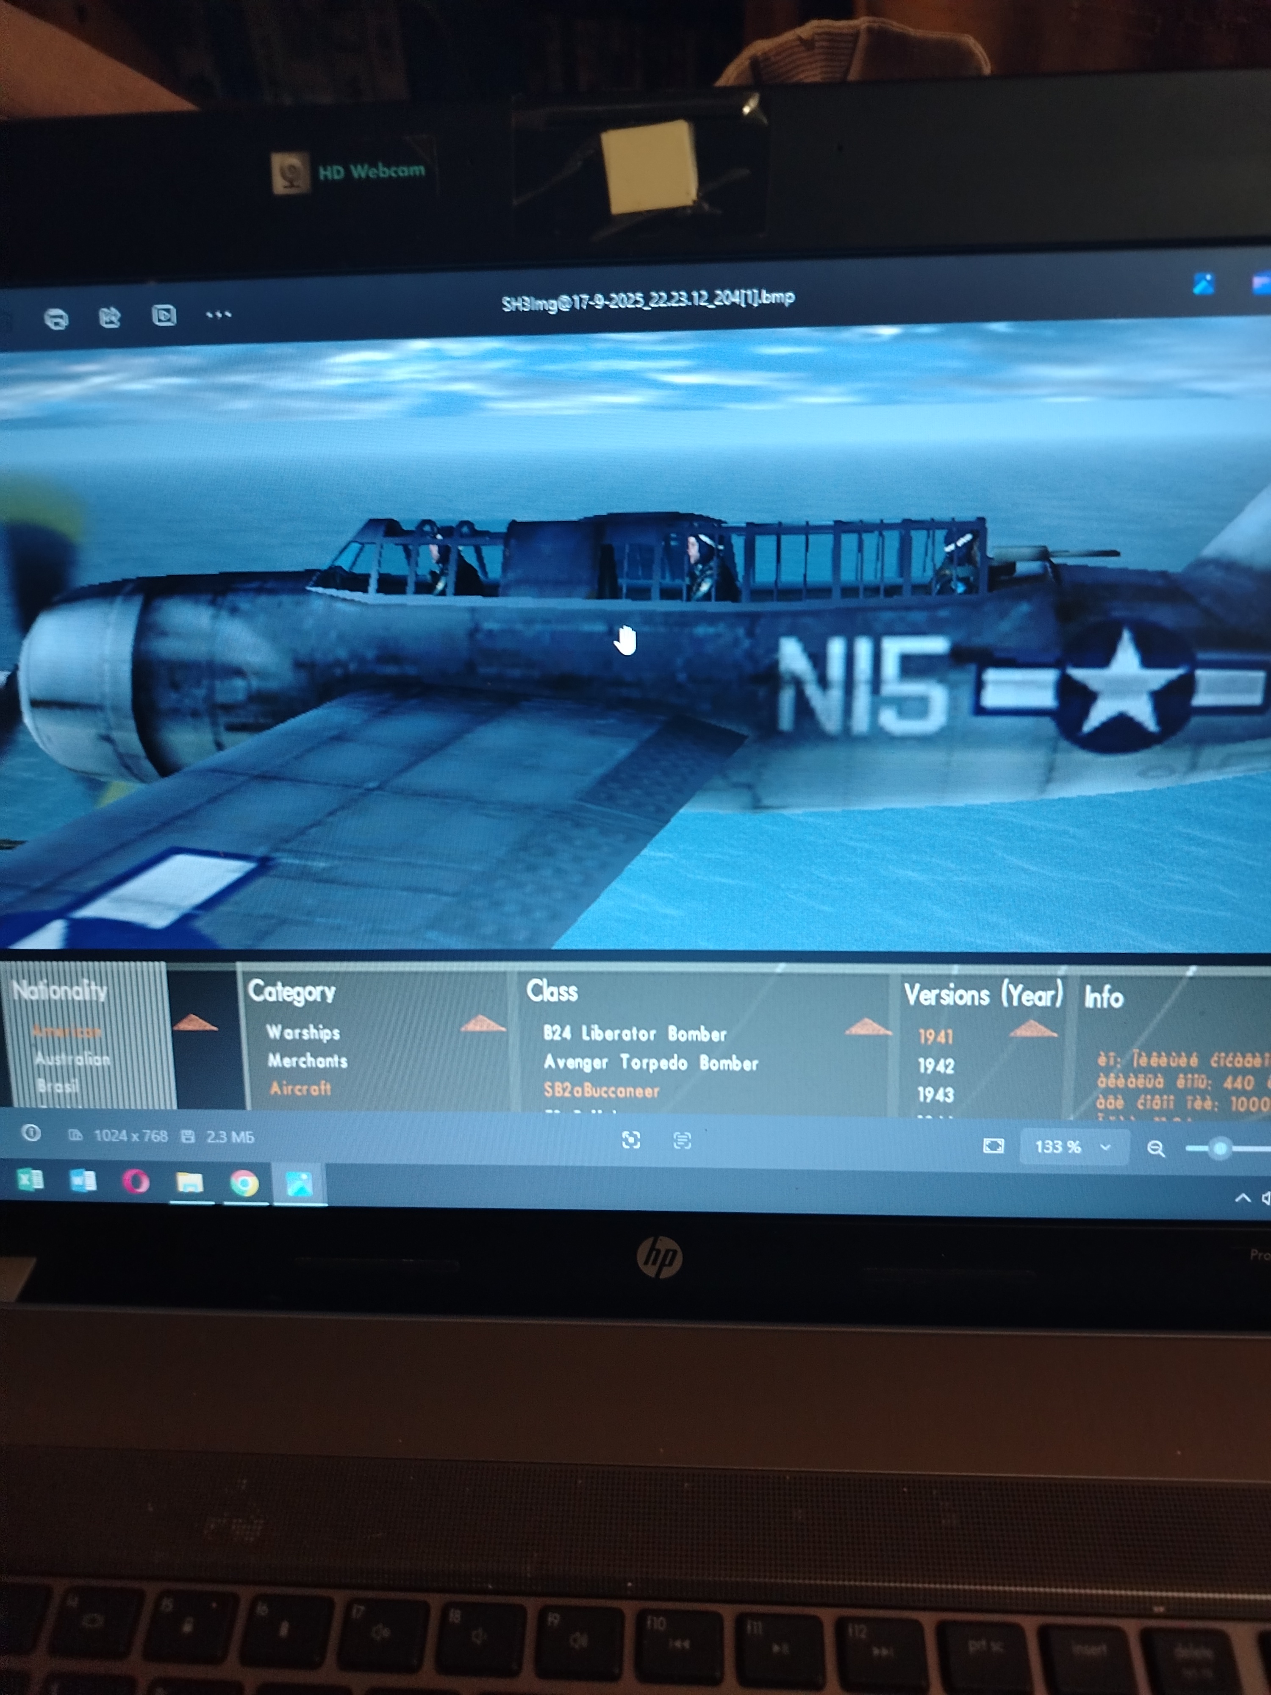Toggle the fit-to-window icon

pos(993,1145)
